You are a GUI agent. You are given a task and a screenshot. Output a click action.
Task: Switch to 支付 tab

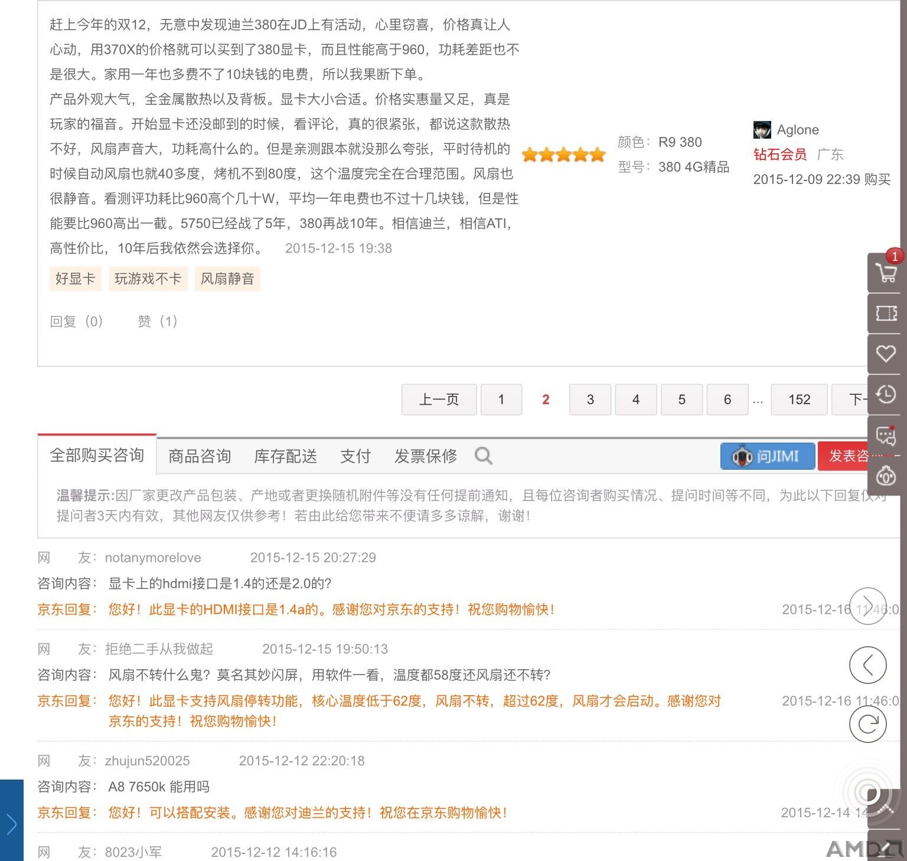pos(355,456)
